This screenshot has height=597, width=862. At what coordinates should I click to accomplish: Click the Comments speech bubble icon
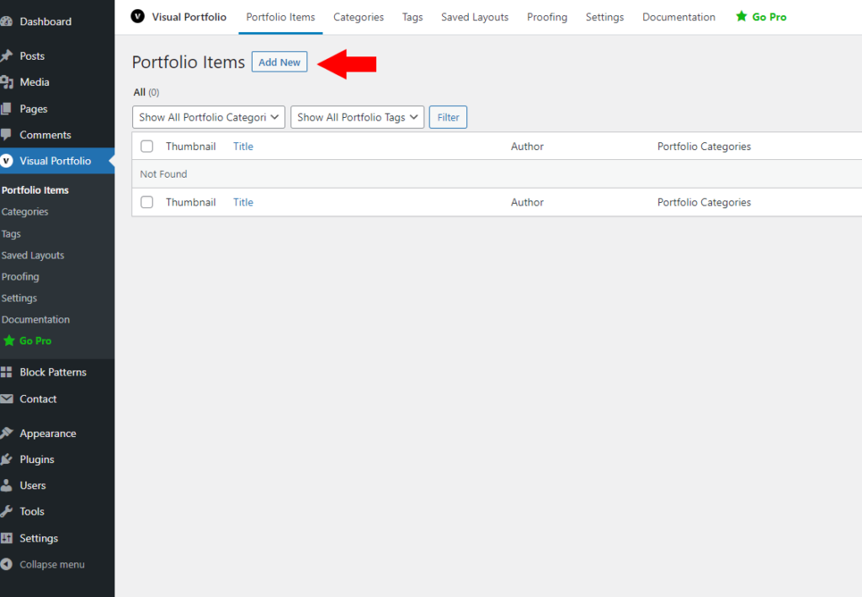6,134
